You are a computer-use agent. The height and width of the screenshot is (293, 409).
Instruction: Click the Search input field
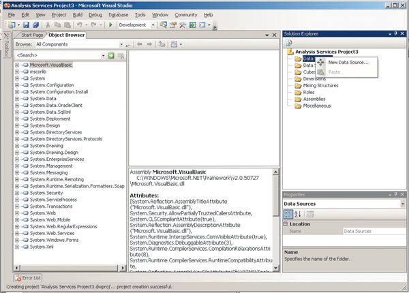pos(58,55)
